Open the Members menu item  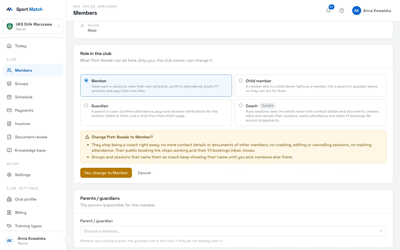click(33, 70)
